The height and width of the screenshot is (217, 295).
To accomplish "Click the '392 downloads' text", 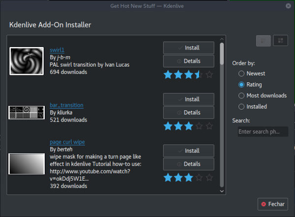I will pyautogui.click(x=68, y=186).
